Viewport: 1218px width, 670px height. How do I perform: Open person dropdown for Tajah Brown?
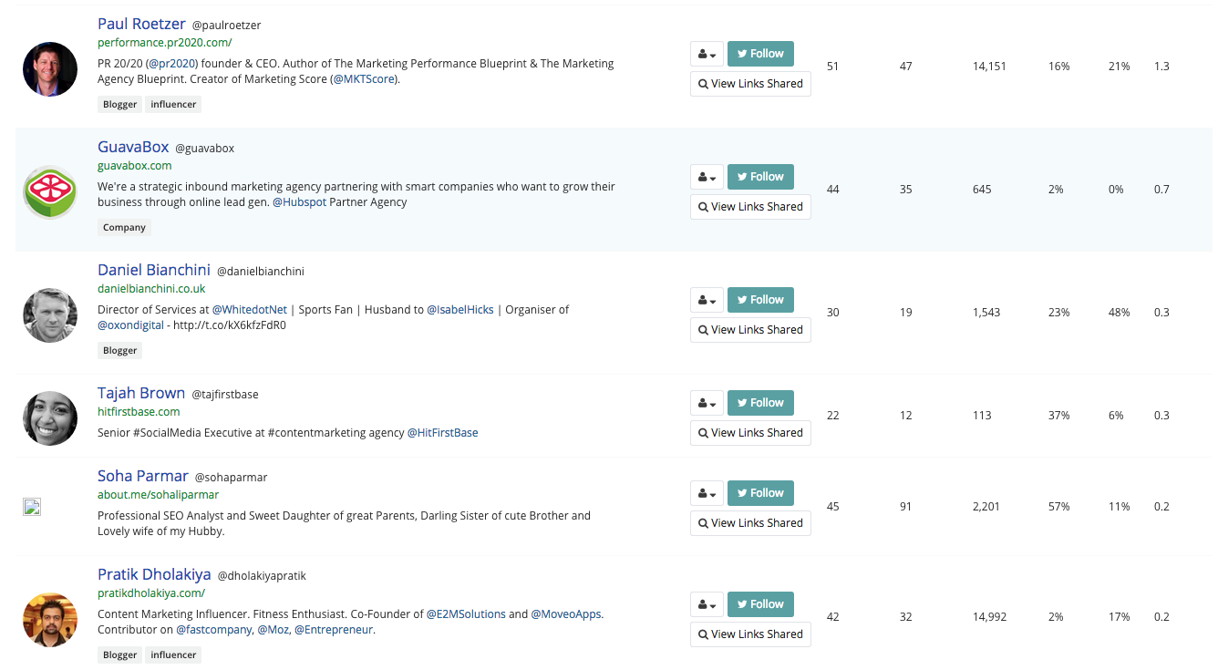tap(707, 403)
